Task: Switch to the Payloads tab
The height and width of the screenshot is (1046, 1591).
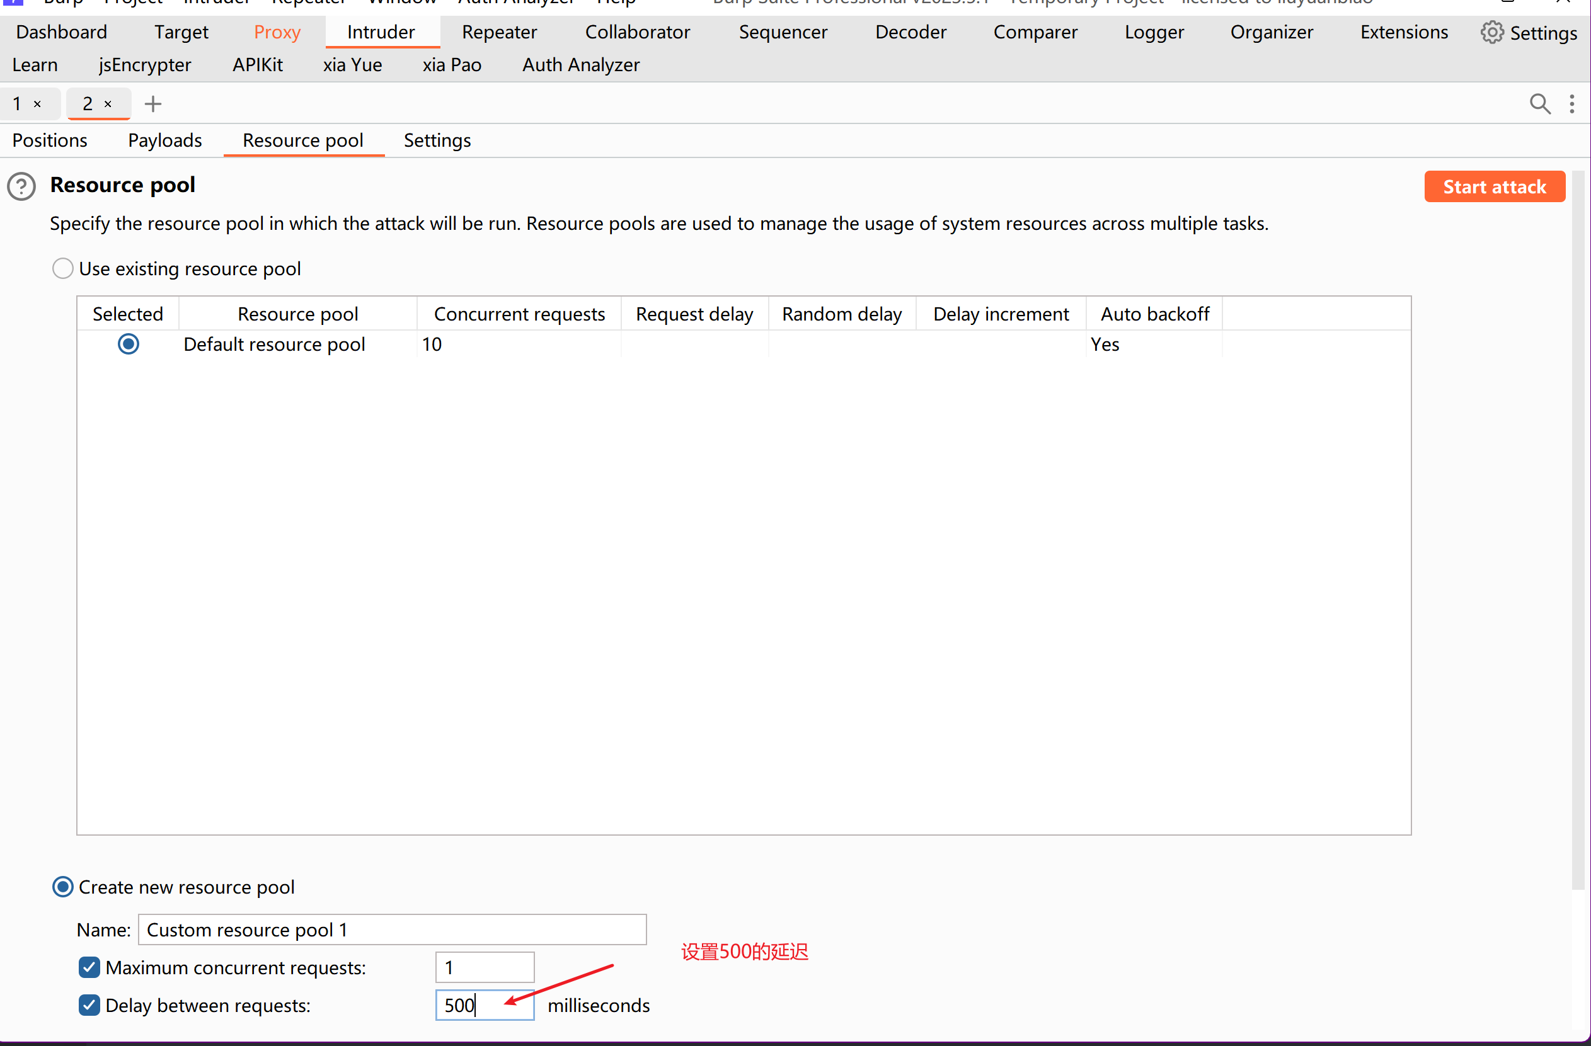Action: 164,140
